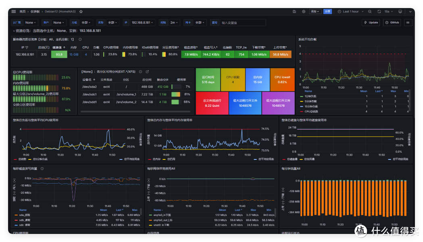Open the IP 192.168.8.181 dropdown
The image size is (423, 242).
(x=142, y=23)
